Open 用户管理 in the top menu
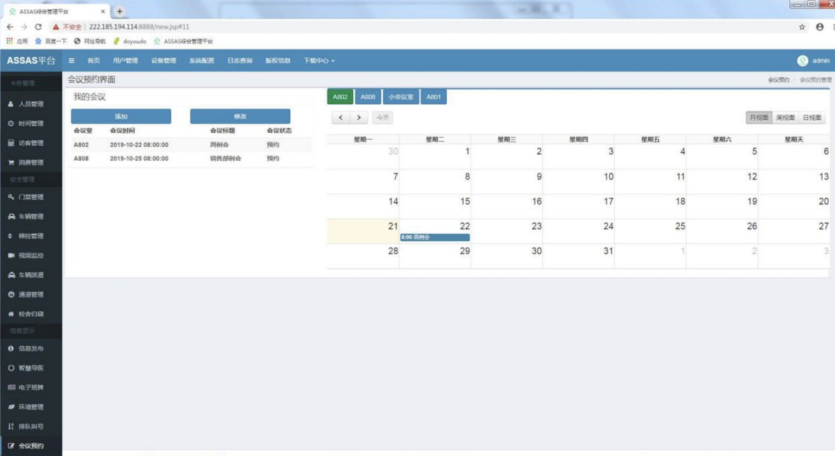The height and width of the screenshot is (456, 835). (x=125, y=60)
